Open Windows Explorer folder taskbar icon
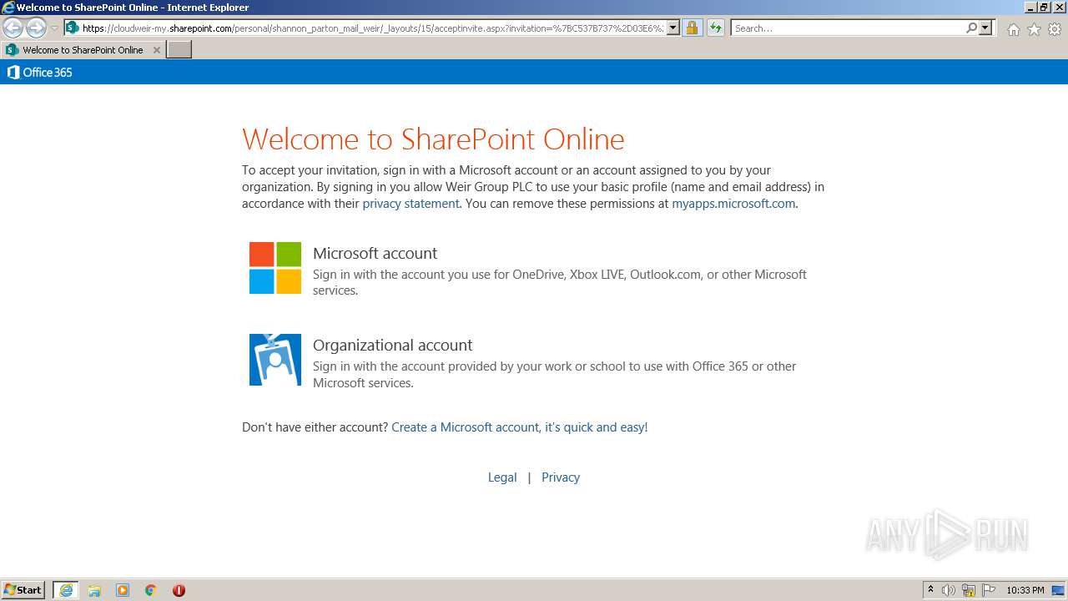 (x=94, y=590)
